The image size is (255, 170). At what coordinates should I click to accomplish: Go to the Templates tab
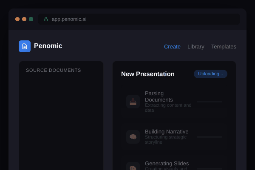(224, 47)
